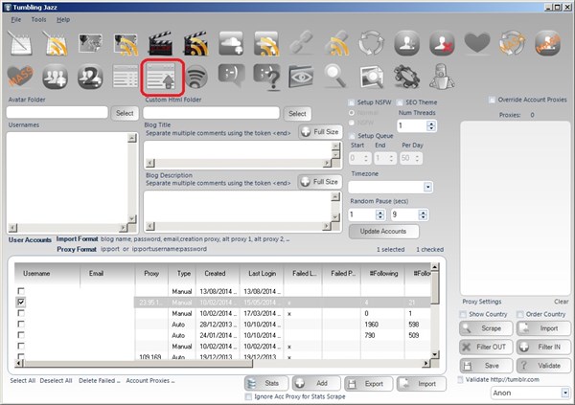Click the gear settings icon
The width and height of the screenshot is (575, 405).
tap(406, 77)
